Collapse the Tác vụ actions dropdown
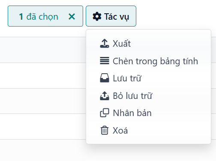 point(111,16)
